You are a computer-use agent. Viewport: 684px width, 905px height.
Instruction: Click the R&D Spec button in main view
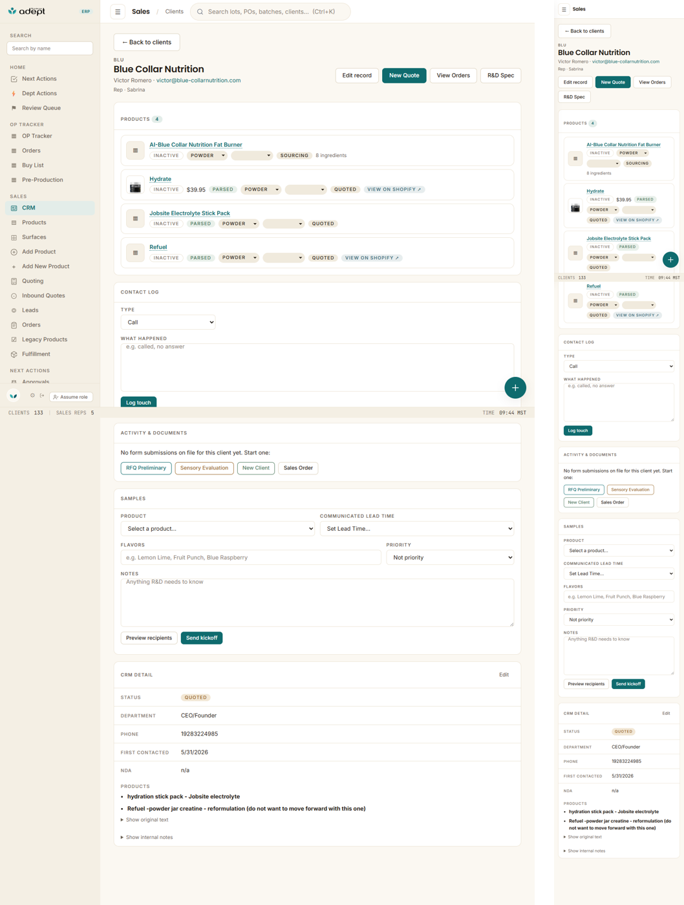(x=500, y=76)
